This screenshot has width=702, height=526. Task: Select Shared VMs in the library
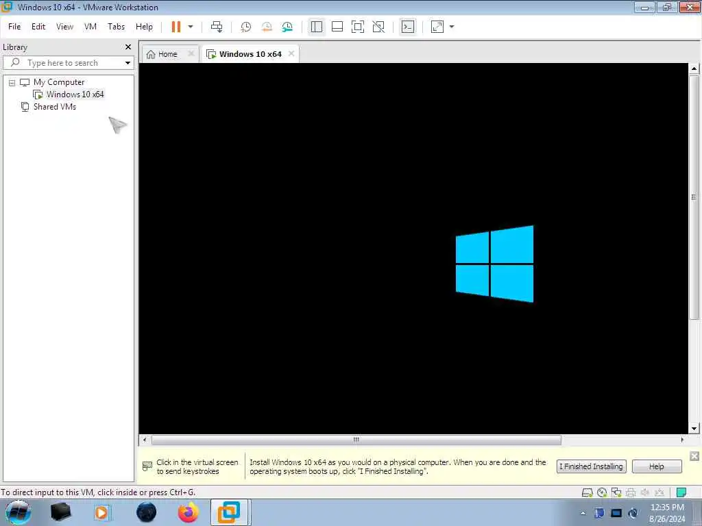pyautogui.click(x=55, y=107)
